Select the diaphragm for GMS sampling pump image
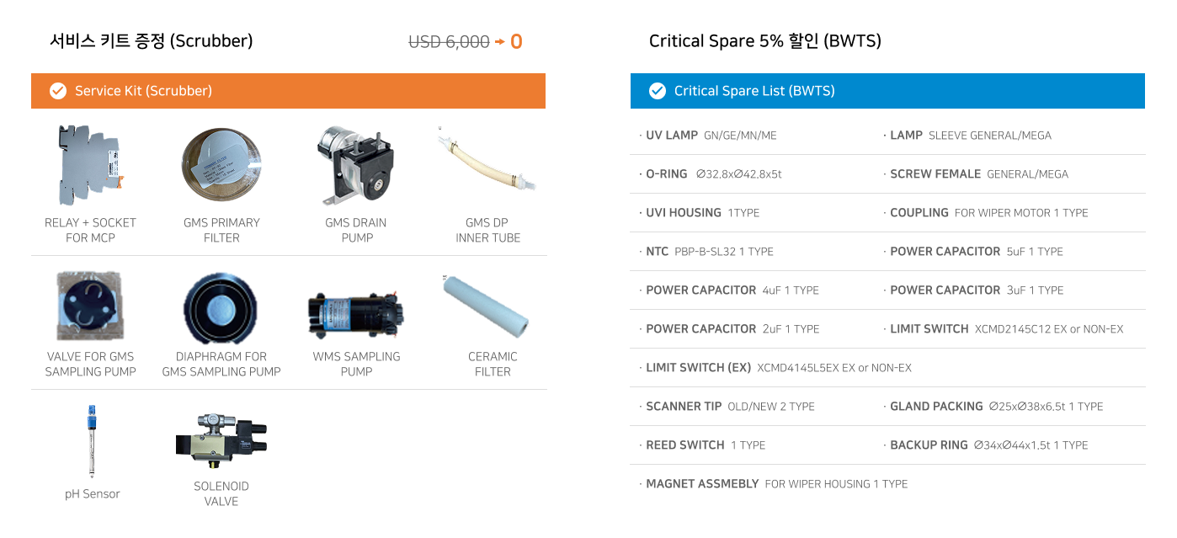The height and width of the screenshot is (538, 1177). point(221,307)
